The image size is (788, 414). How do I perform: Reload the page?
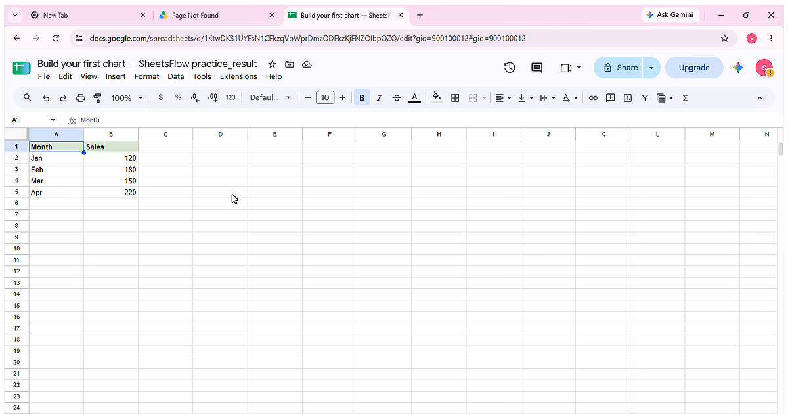pos(56,39)
